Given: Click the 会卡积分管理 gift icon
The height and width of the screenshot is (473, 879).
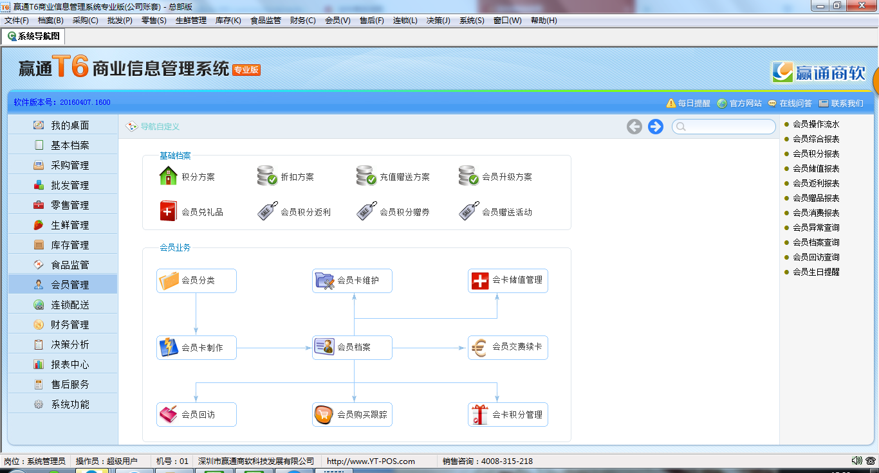Looking at the screenshot, I should click(480, 415).
